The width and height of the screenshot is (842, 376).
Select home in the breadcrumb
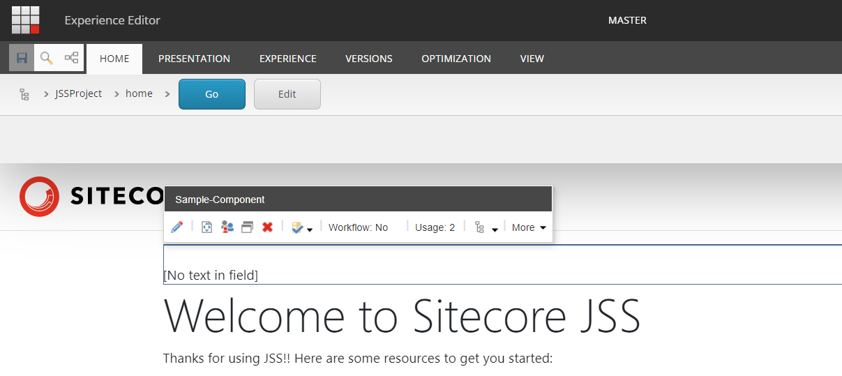139,93
